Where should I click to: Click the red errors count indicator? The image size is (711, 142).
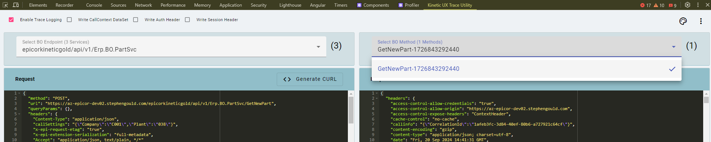click(x=645, y=5)
